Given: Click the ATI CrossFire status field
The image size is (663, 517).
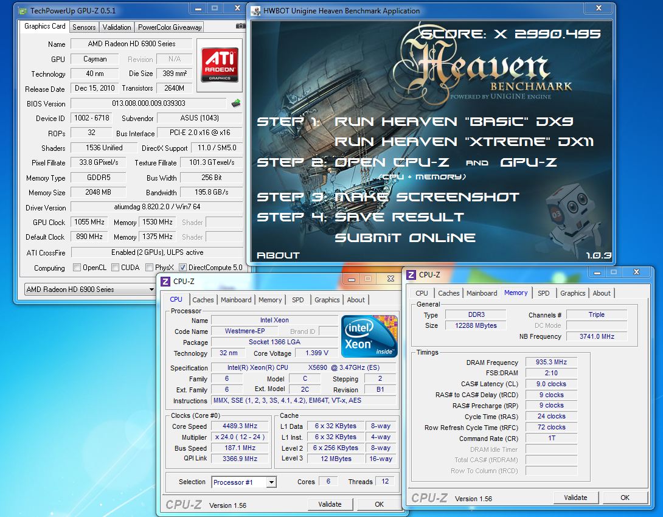Looking at the screenshot, I should 158,252.
